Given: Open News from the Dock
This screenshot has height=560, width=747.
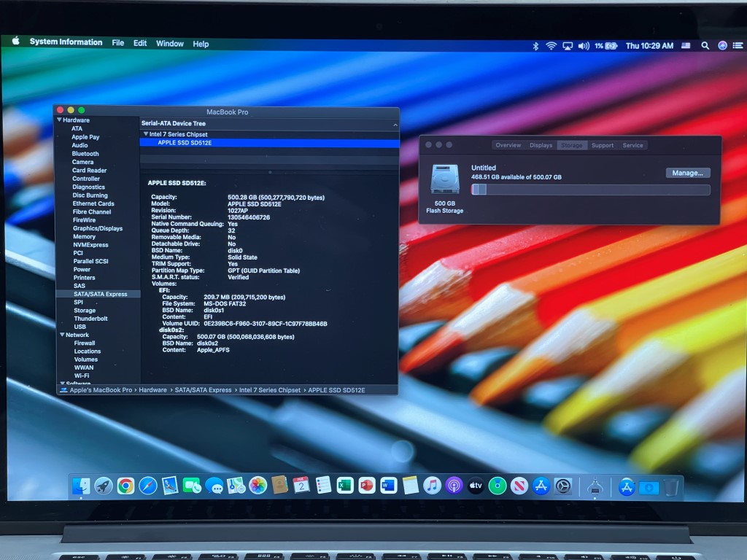Looking at the screenshot, I should click(519, 486).
